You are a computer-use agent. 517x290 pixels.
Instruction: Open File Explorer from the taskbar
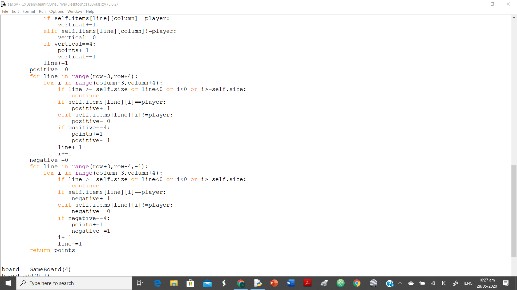174,283
